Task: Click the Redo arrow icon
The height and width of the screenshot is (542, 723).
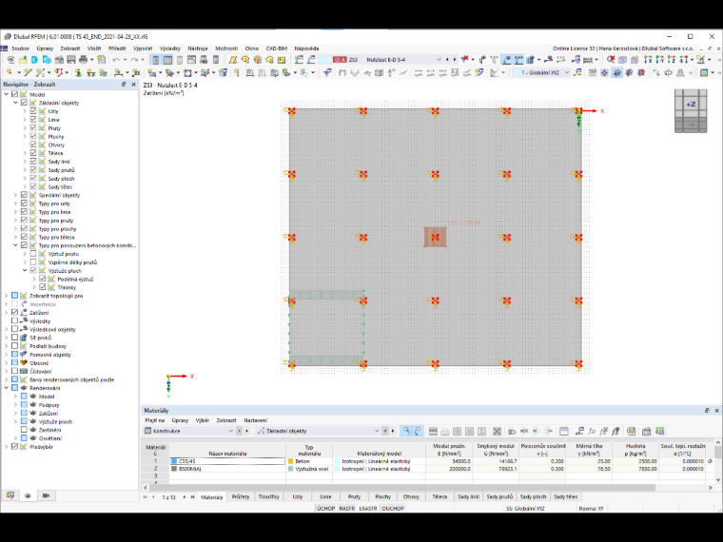Action: tap(134, 60)
